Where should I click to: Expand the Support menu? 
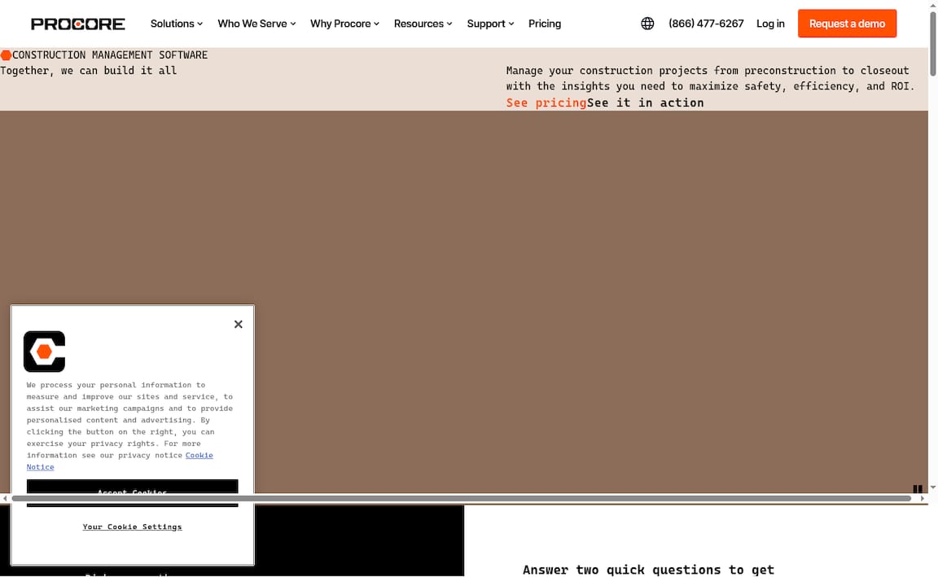(490, 24)
